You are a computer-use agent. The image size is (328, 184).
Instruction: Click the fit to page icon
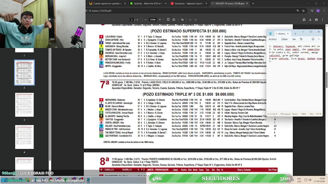[x=168, y=20]
